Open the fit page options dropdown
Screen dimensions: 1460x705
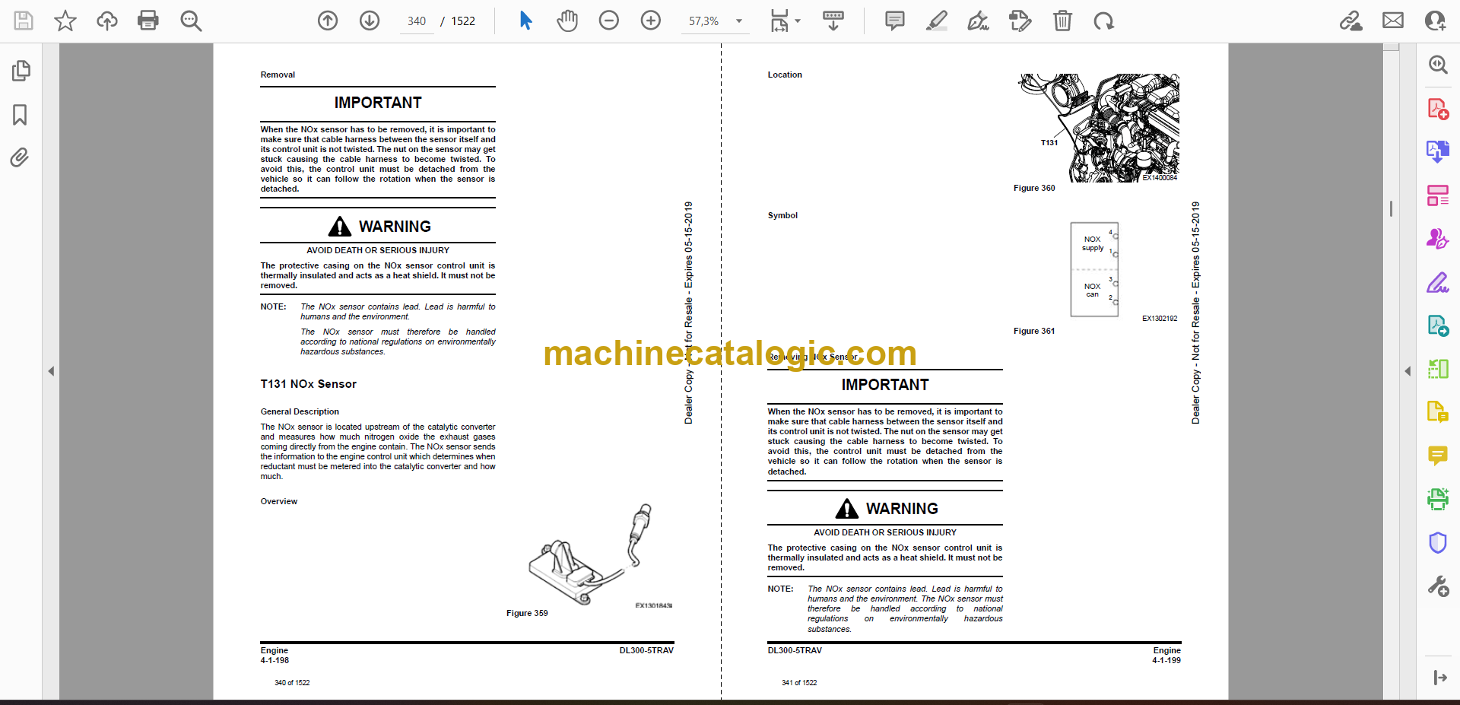[x=786, y=21]
